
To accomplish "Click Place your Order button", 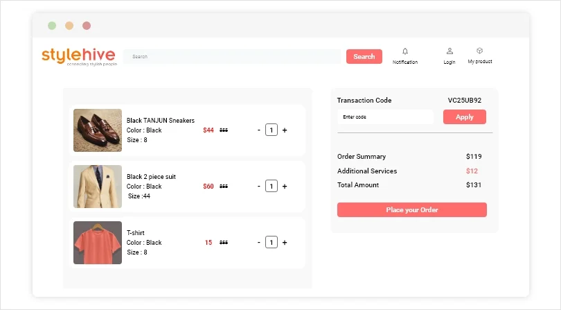I will [412, 209].
